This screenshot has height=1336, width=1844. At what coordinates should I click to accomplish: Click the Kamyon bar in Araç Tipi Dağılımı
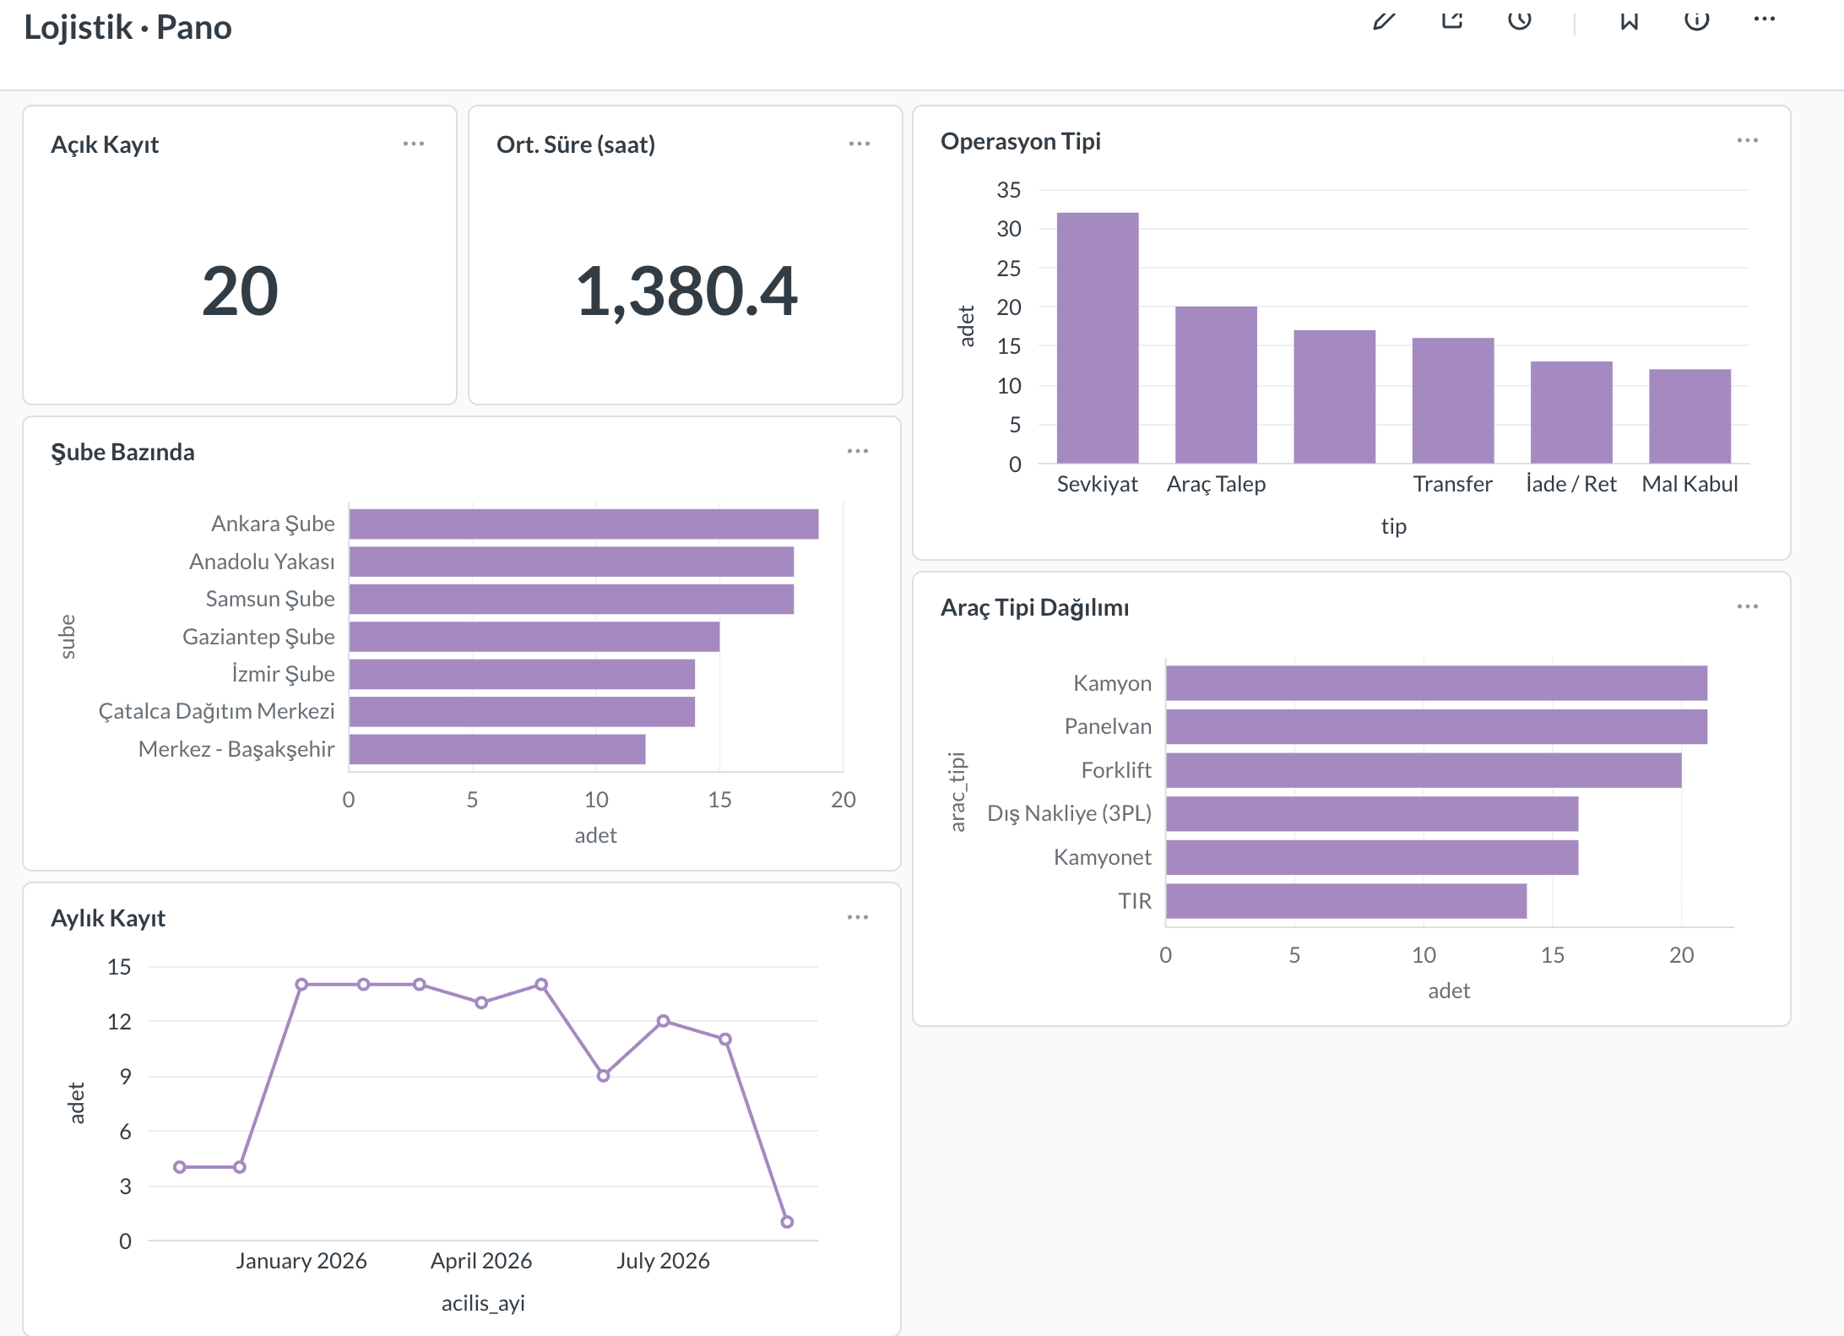click(1436, 683)
